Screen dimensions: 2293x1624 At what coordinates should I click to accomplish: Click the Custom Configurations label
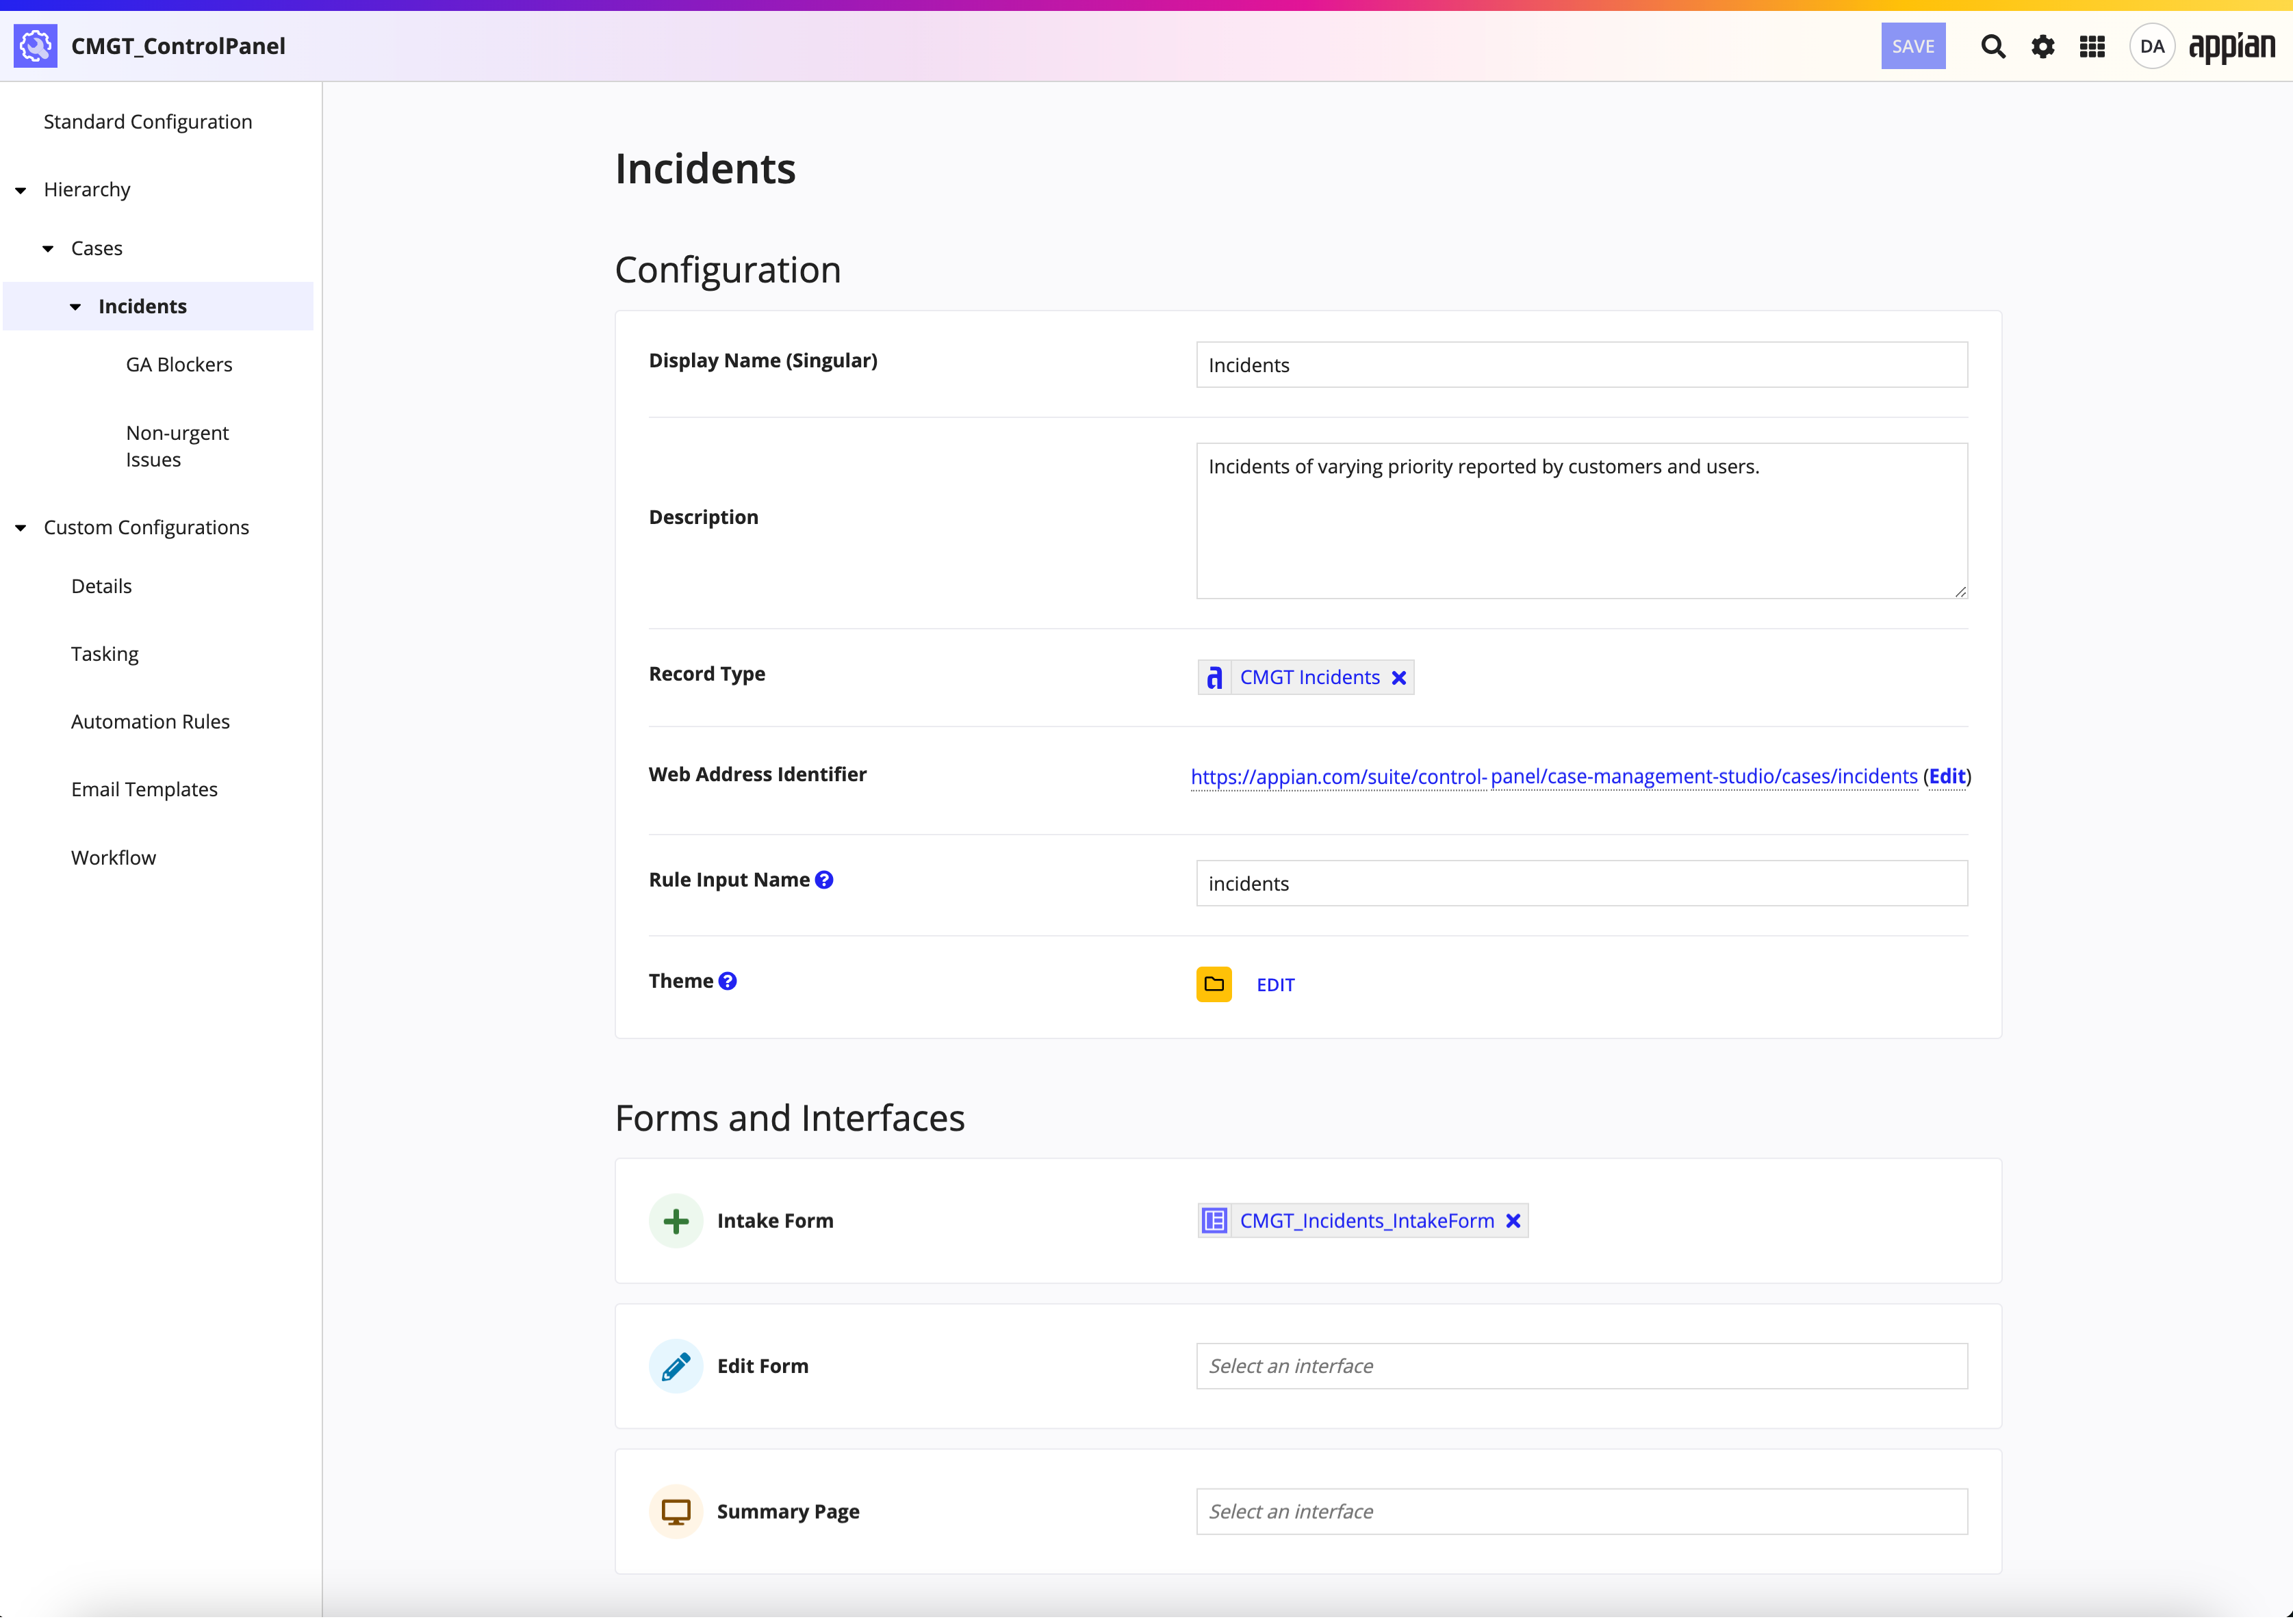[146, 527]
